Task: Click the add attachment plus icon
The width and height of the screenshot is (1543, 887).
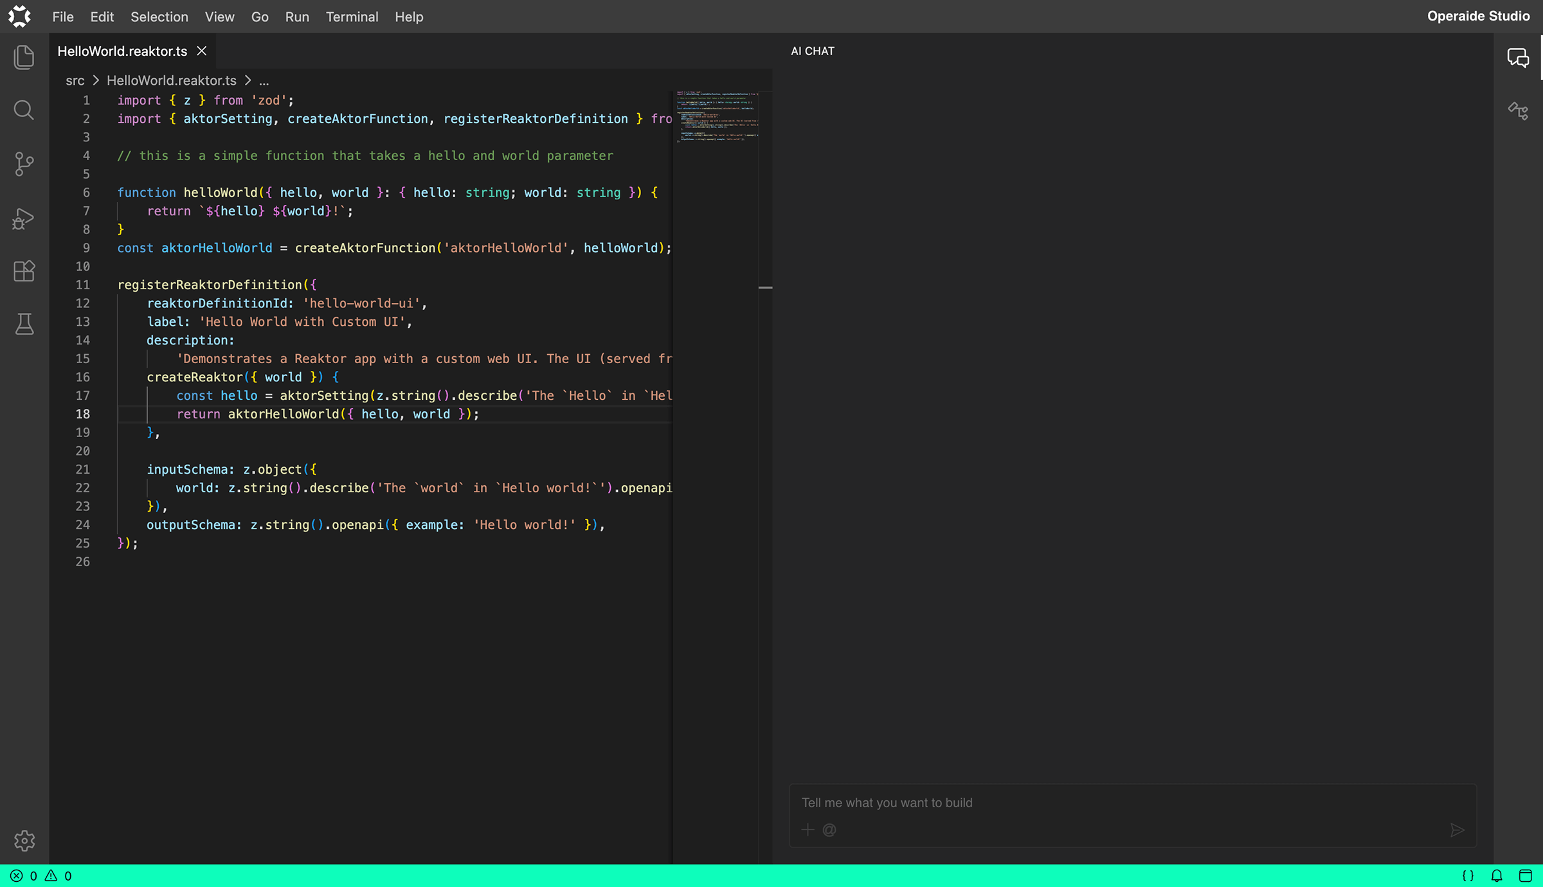Action: pyautogui.click(x=808, y=830)
